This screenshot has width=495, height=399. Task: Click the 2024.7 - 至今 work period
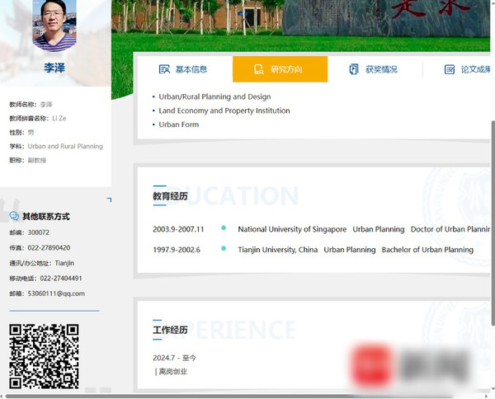tap(174, 358)
